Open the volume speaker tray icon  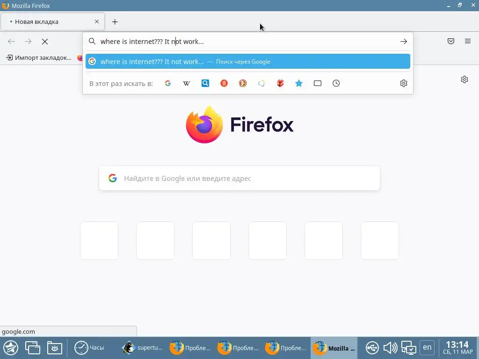390,348
